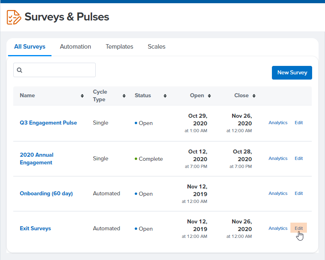Image resolution: width=325 pixels, height=260 pixels.
Task: Open the 2020 Annual Engagement survey
Action: click(x=37, y=158)
